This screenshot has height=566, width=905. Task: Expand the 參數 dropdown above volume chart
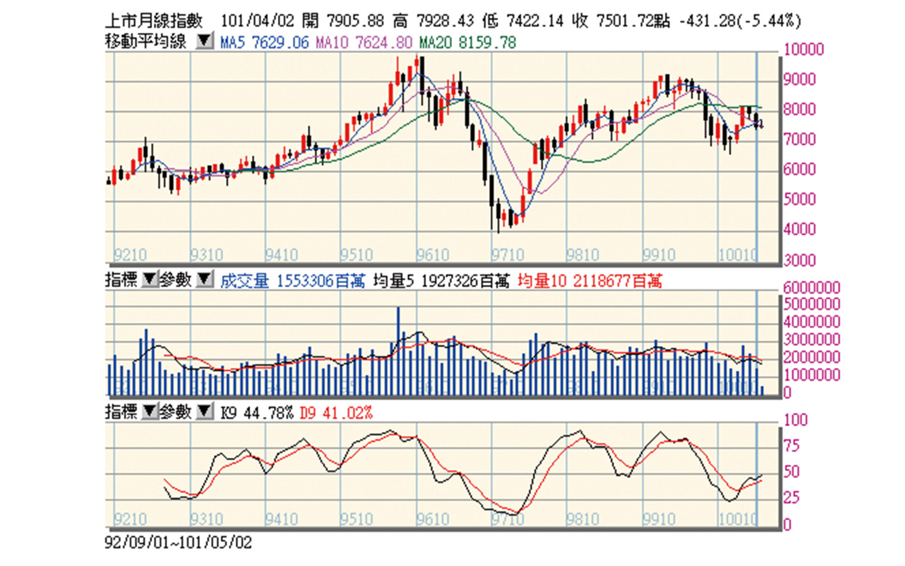(205, 280)
